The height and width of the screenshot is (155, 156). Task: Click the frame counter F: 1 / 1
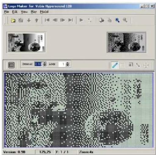pyautogui.click(x=62, y=152)
